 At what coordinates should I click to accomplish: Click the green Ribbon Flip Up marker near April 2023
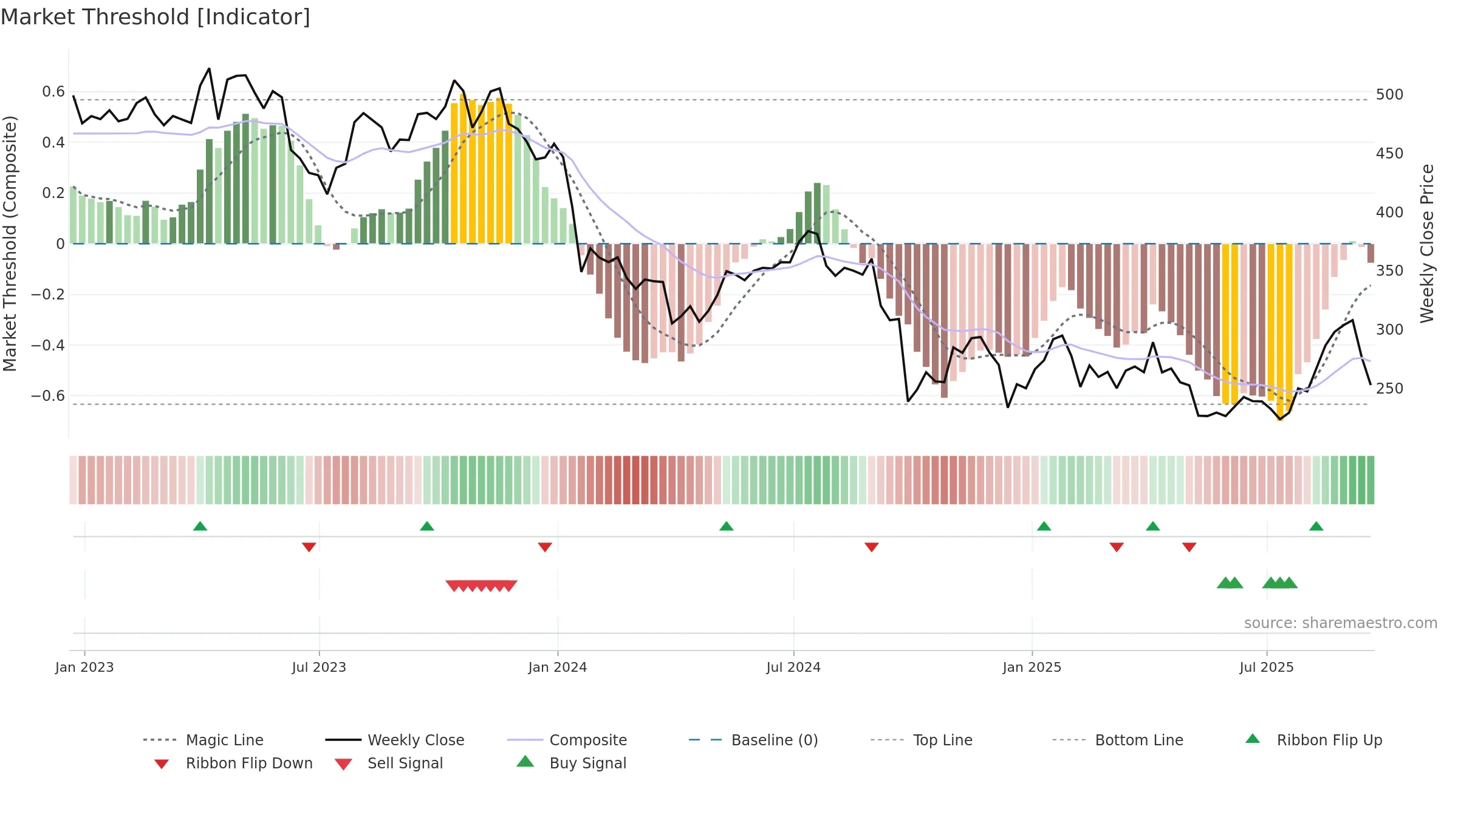click(x=200, y=526)
